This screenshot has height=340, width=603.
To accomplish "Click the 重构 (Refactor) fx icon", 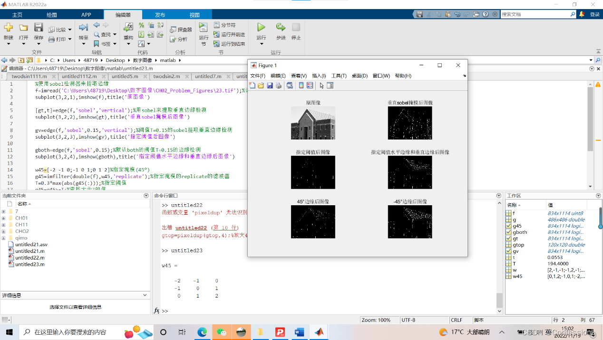I will click(x=128, y=27).
